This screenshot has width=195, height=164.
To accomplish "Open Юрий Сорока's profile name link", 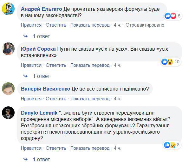I will pyautogui.click(x=38, y=49).
